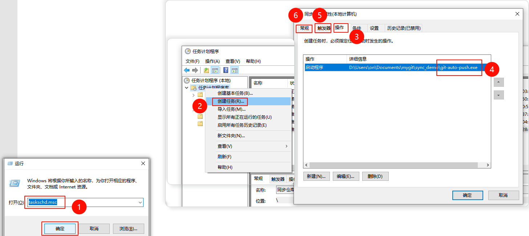This screenshot has width=529, height=236.
Task: Choose 创建基本任务(B)... from the context menu
Action: [249, 93]
